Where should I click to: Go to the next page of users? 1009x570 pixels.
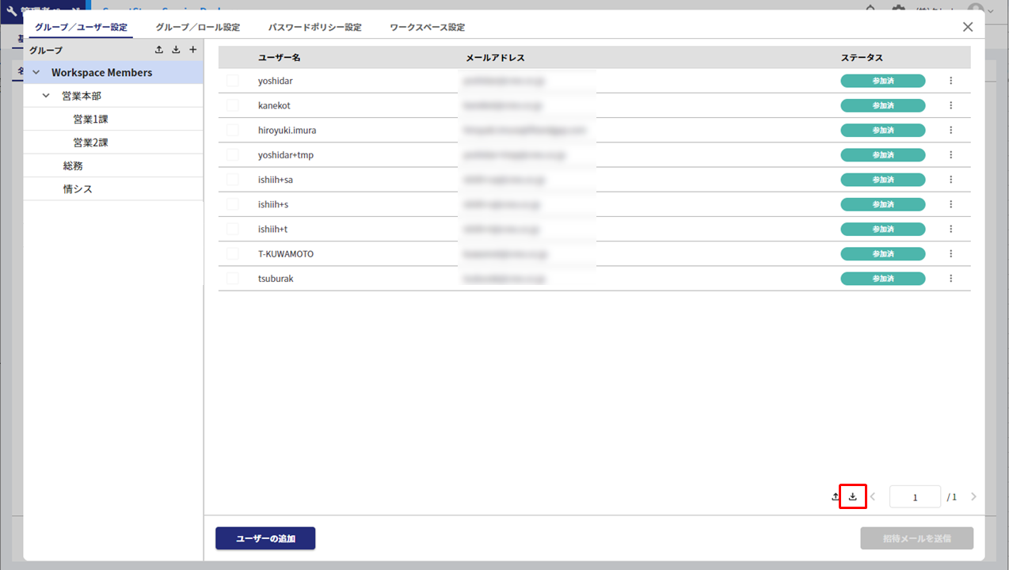tap(973, 497)
